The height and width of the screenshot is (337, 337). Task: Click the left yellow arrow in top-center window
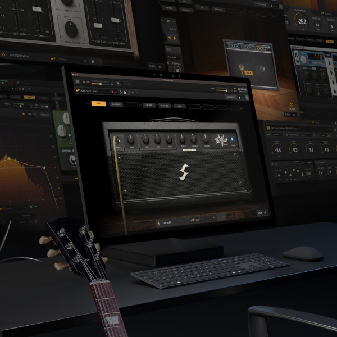pos(170,38)
